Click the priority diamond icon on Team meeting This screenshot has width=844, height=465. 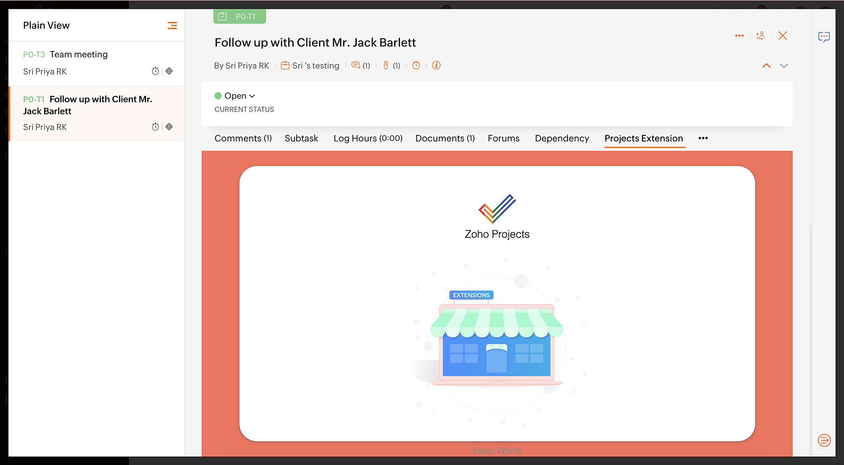click(x=169, y=71)
